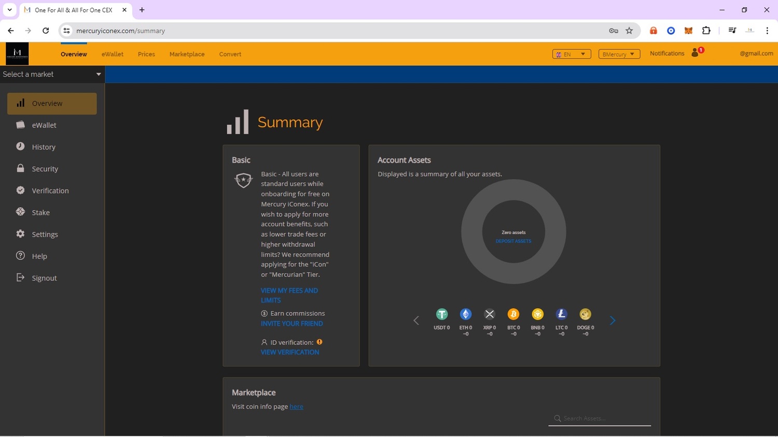Select the XRP coin icon
The width and height of the screenshot is (778, 437).
(490, 314)
